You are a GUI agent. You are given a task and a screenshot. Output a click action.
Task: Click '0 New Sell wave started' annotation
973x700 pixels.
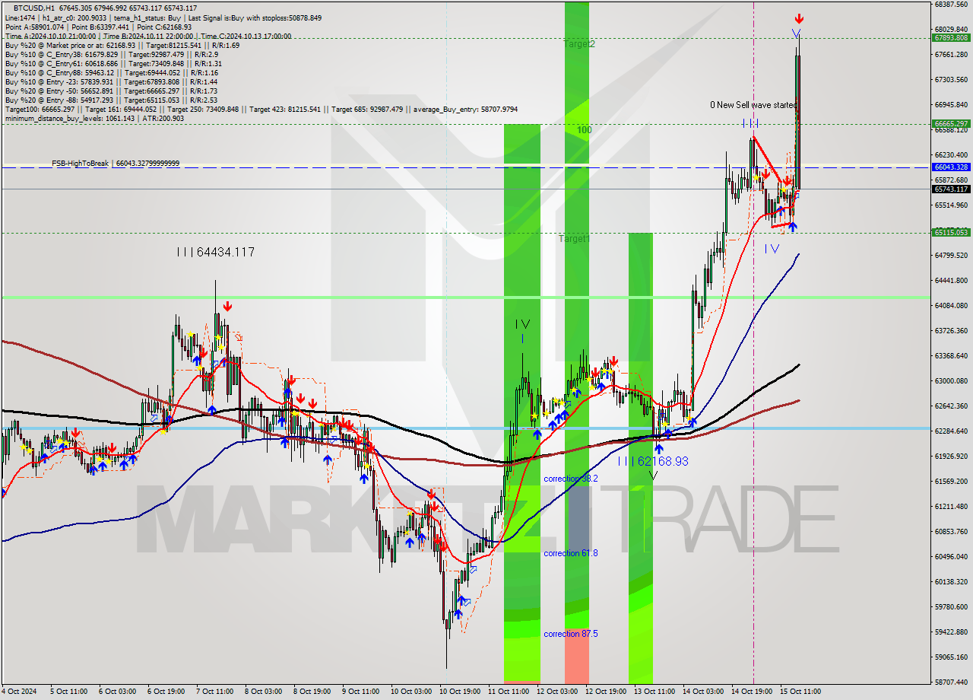pyautogui.click(x=753, y=105)
